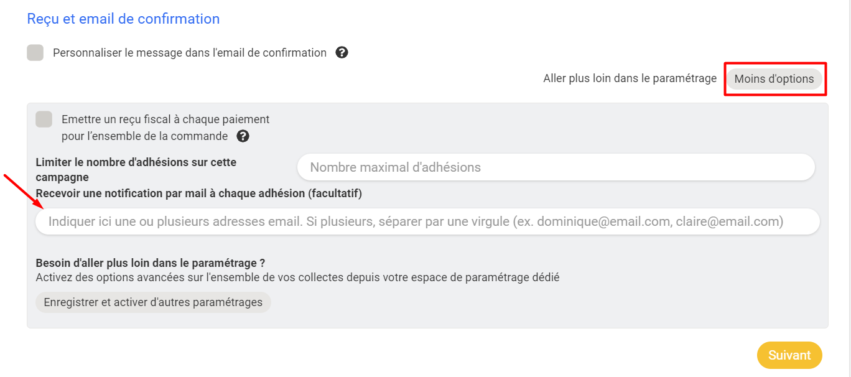Click the Limiter le nombre d'adhésions label

coord(136,170)
